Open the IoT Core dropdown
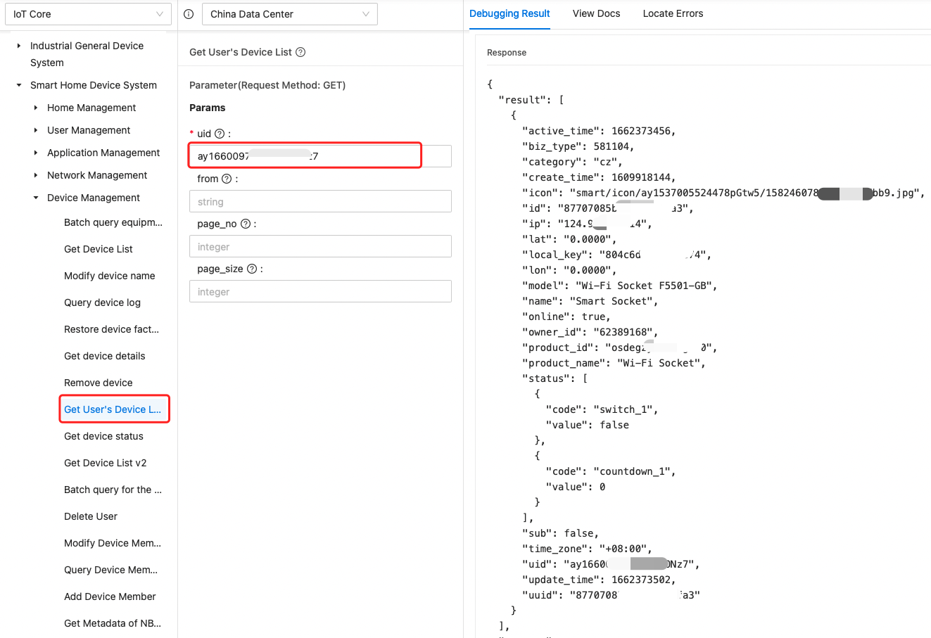This screenshot has height=638, width=931. click(x=88, y=14)
